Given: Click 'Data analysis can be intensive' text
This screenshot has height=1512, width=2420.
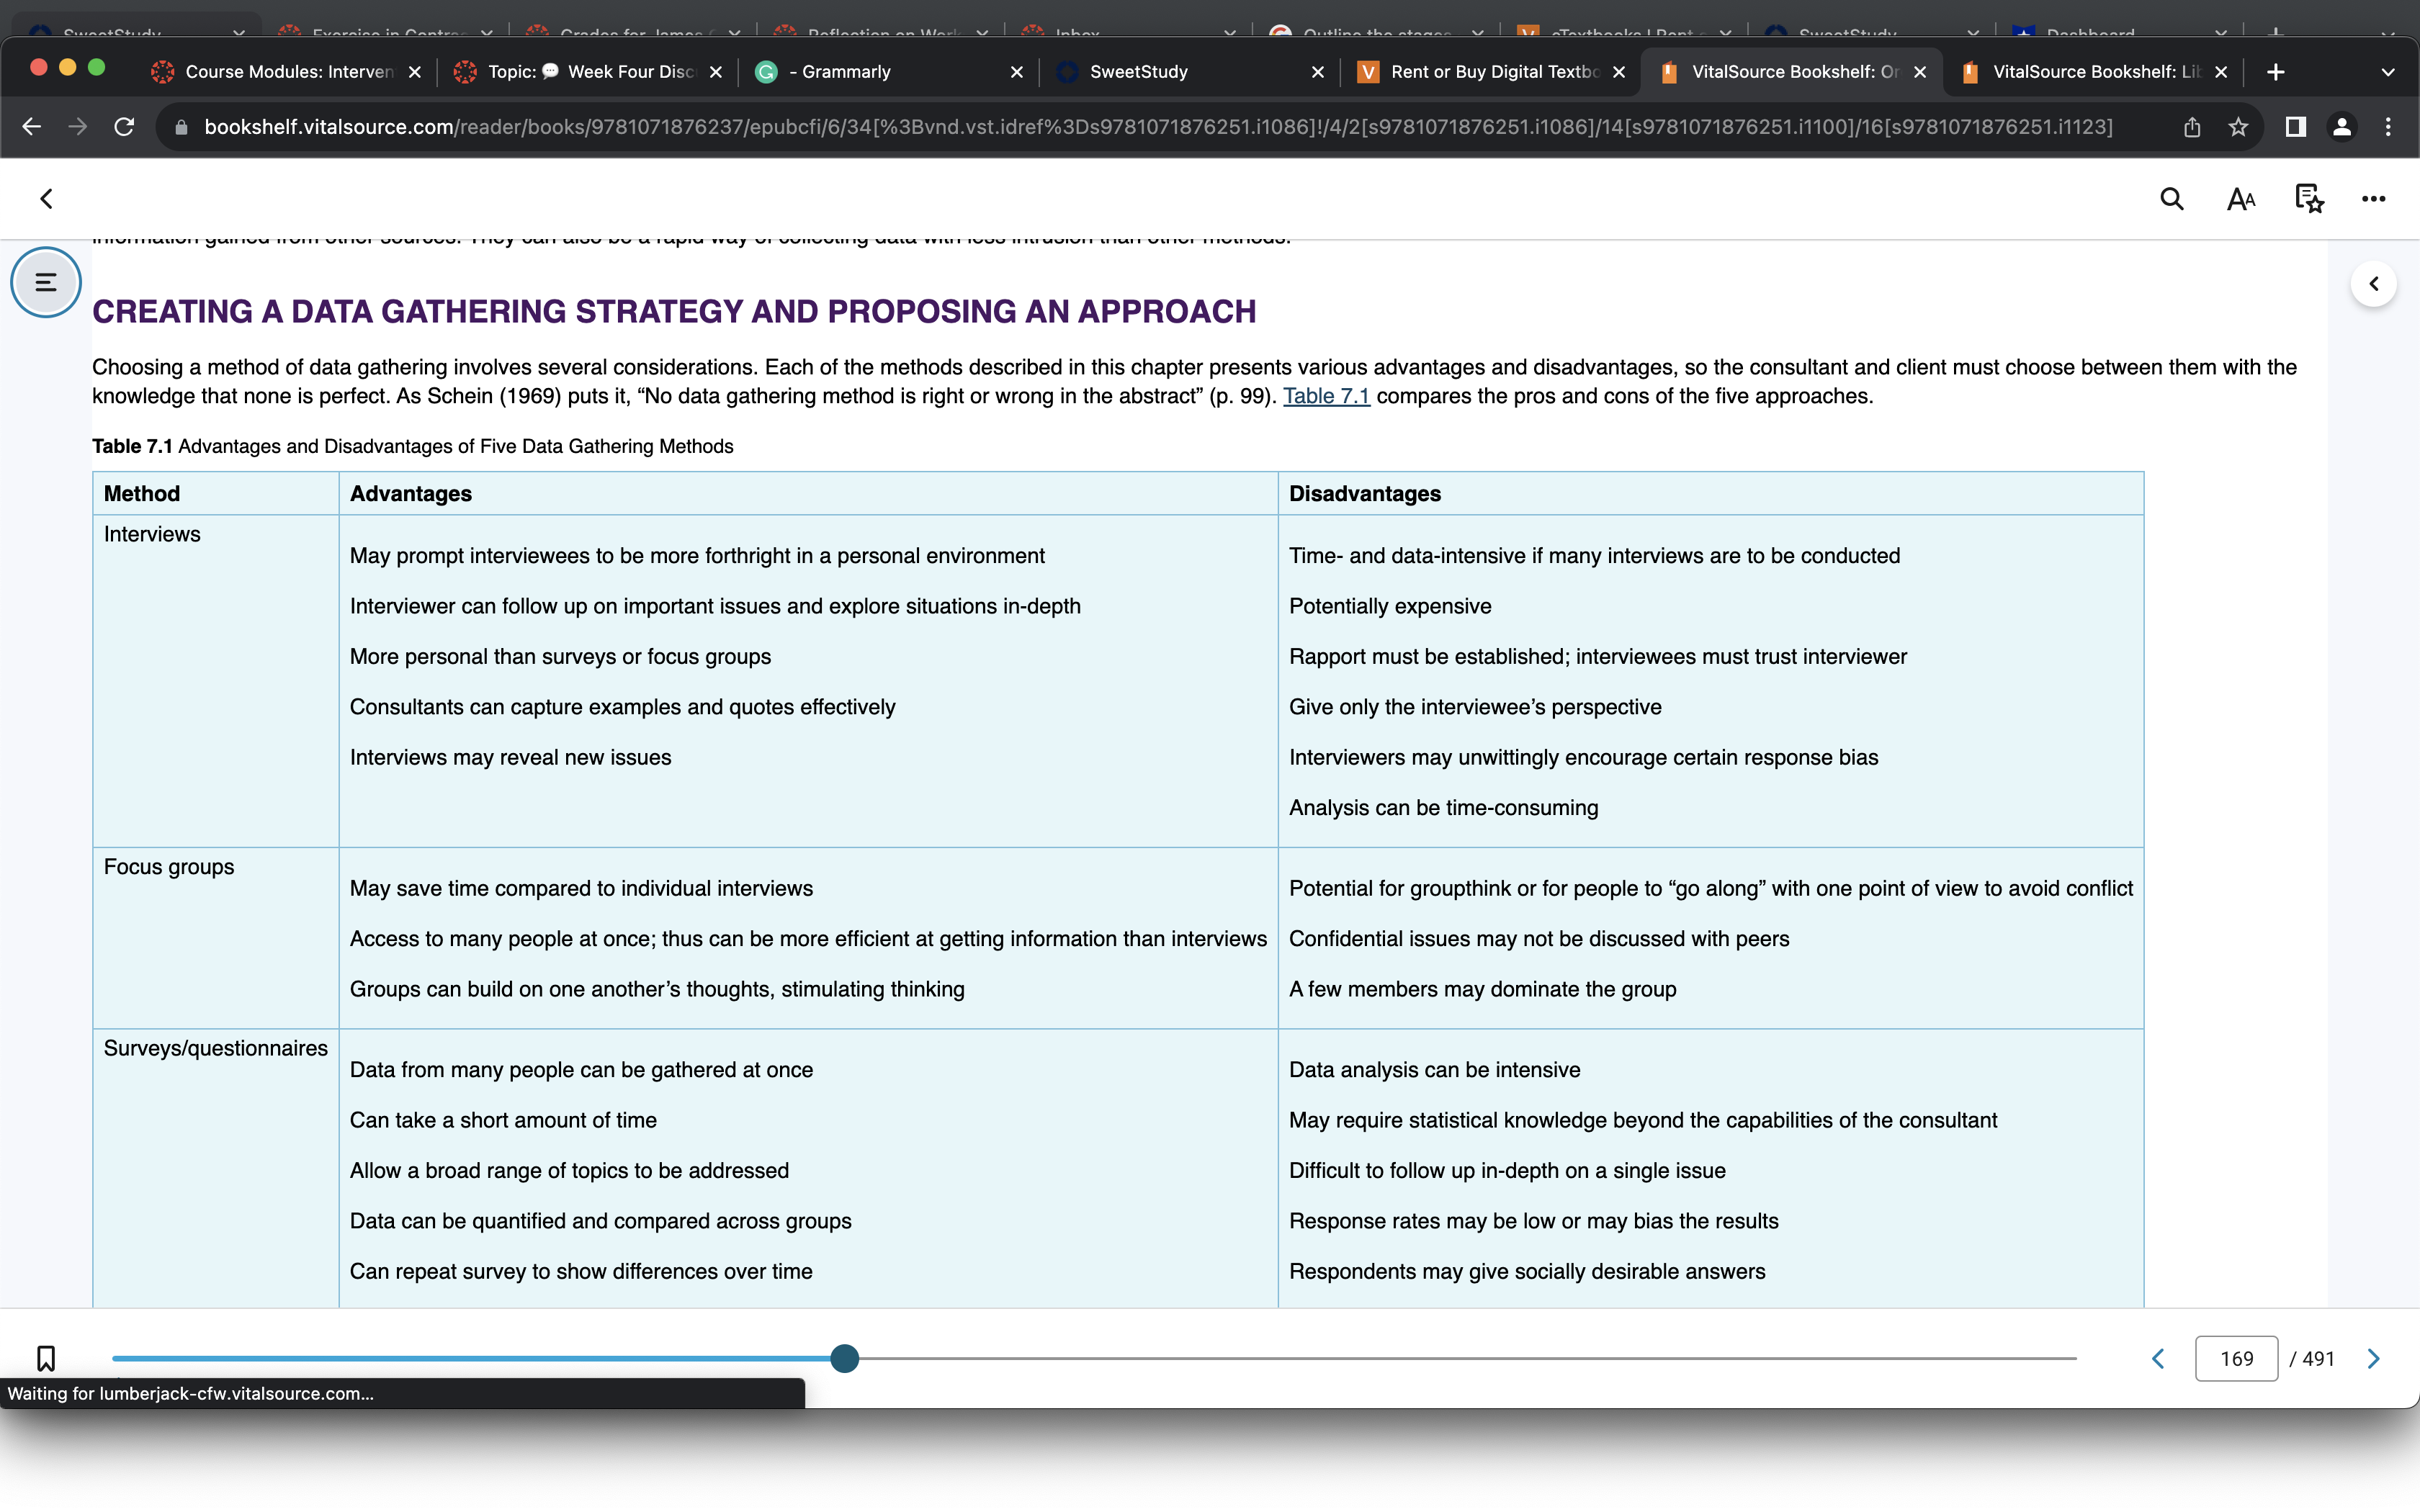Looking at the screenshot, I should tap(1435, 1070).
